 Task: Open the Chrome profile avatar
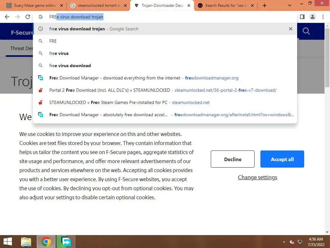tap(313, 17)
